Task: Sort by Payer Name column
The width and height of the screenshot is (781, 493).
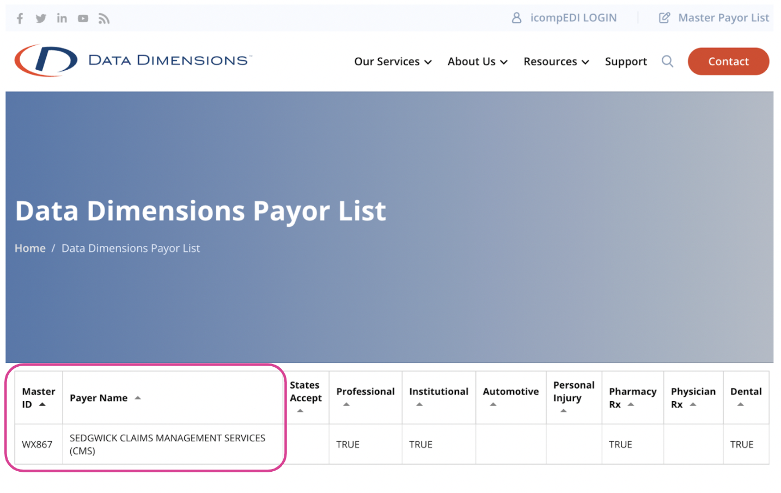Action: [173, 398]
